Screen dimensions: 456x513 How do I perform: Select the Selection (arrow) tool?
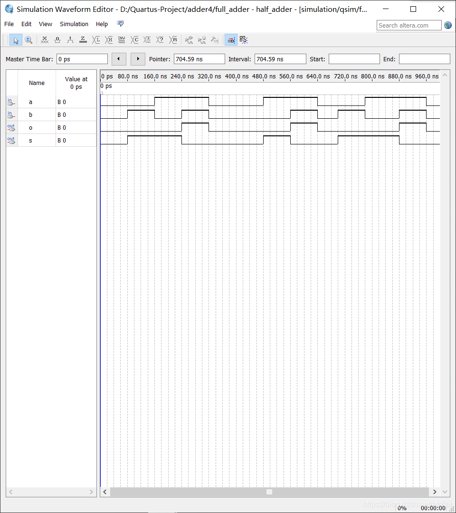point(16,40)
